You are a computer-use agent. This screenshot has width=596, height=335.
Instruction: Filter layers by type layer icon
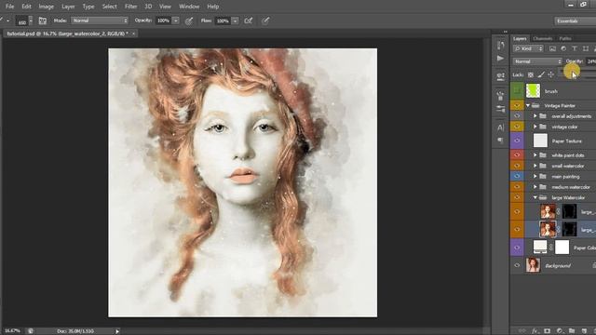click(575, 48)
